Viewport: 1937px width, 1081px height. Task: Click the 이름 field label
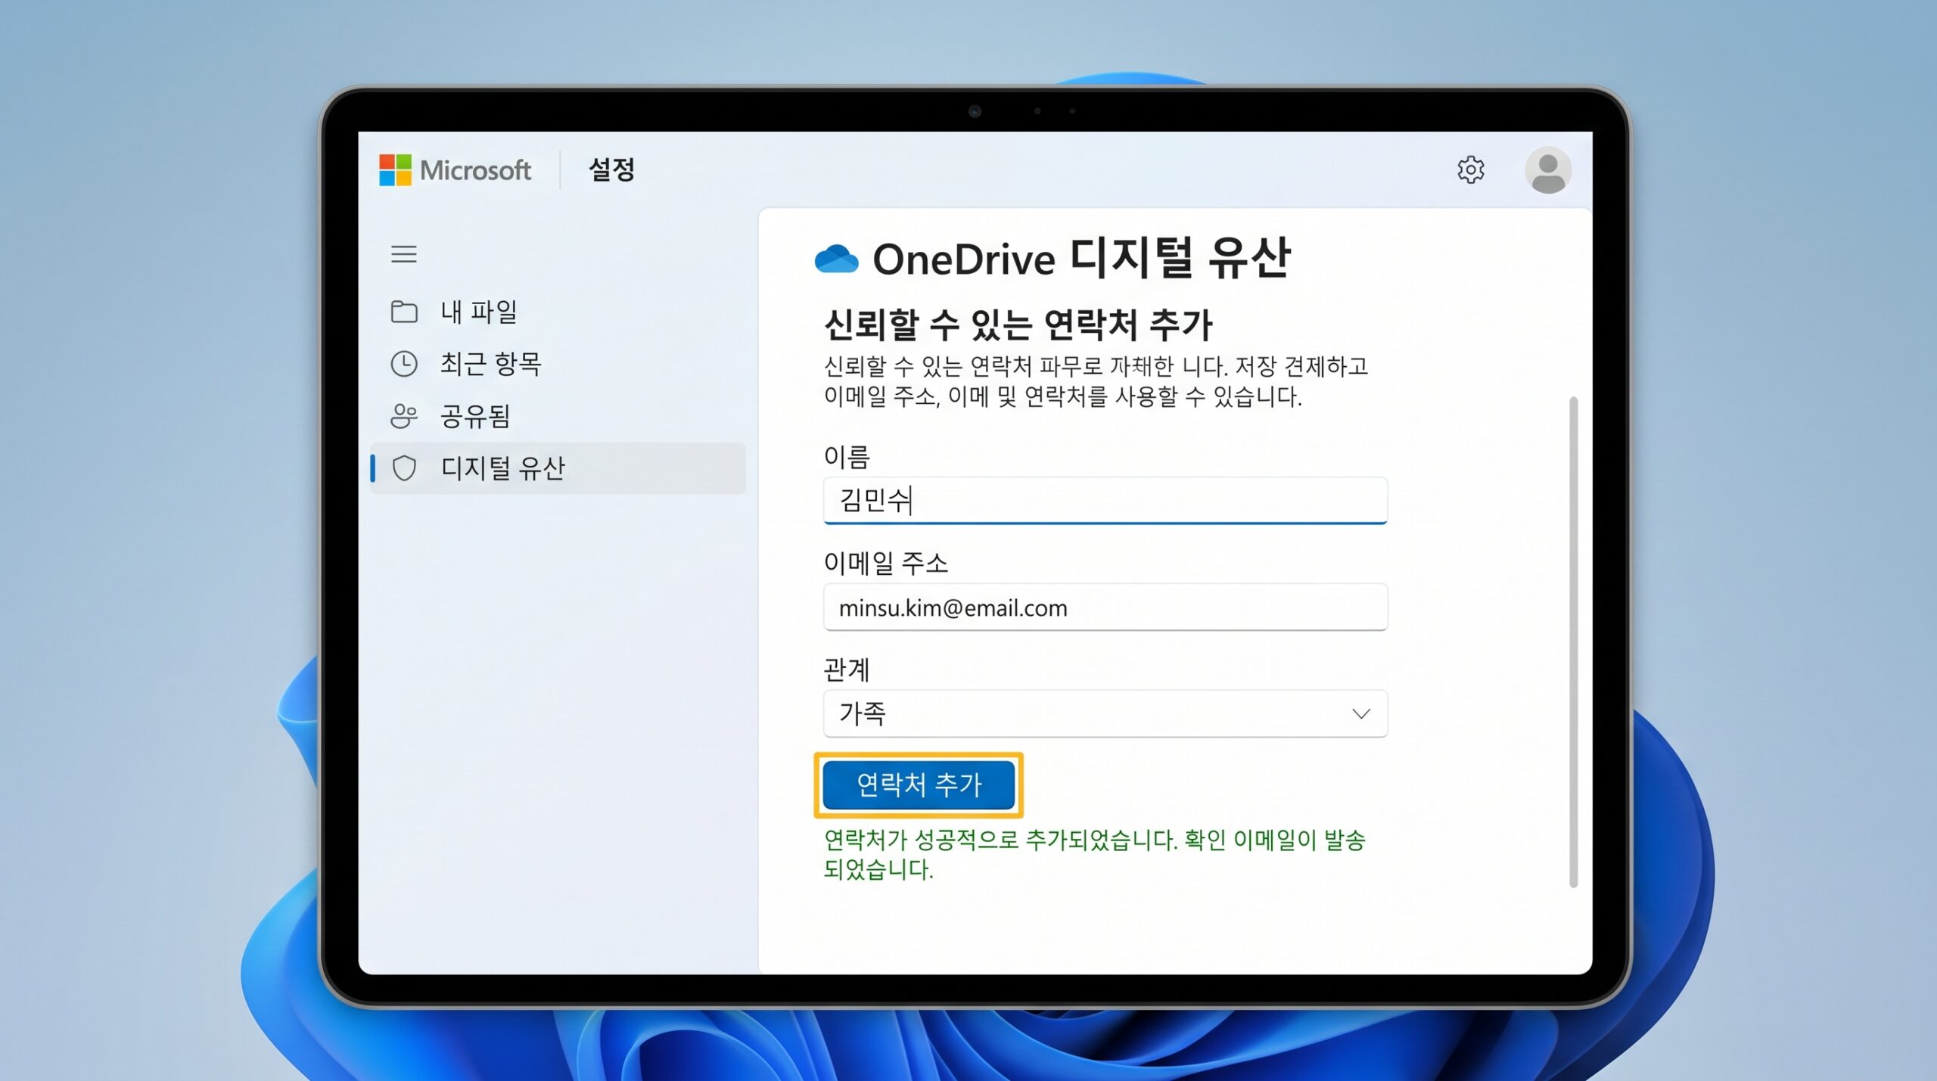[847, 456]
